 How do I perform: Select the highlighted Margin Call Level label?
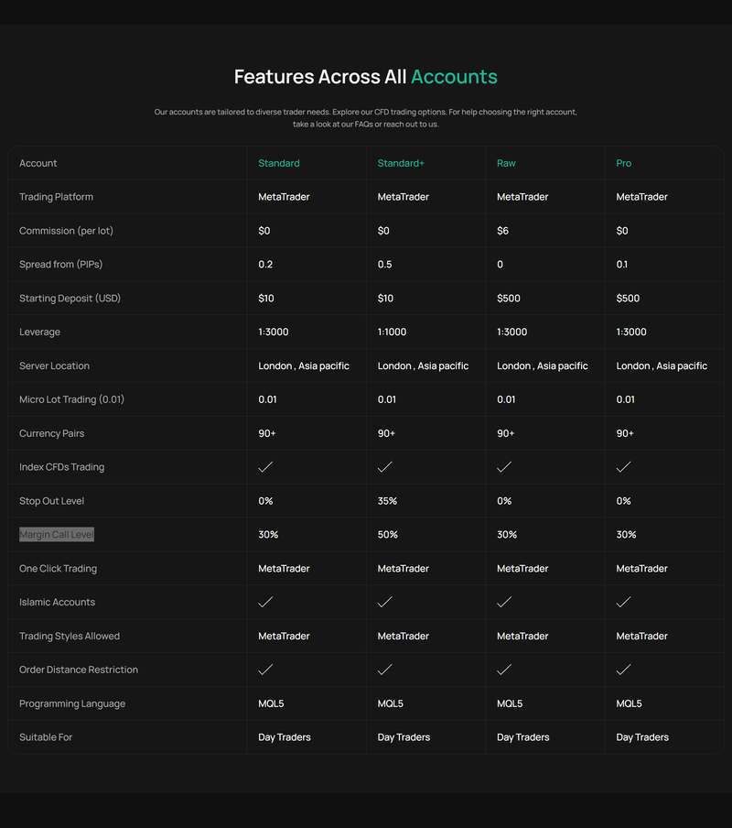click(x=57, y=534)
